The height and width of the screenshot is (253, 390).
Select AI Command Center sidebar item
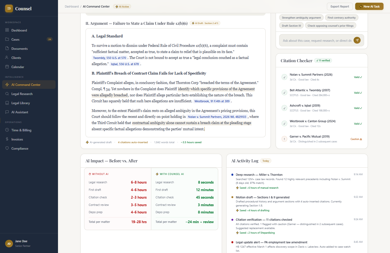tap(29, 85)
